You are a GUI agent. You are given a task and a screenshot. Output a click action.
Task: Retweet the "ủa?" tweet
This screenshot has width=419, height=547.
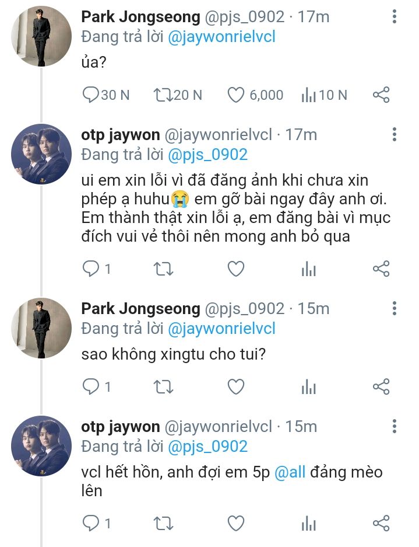point(163,95)
